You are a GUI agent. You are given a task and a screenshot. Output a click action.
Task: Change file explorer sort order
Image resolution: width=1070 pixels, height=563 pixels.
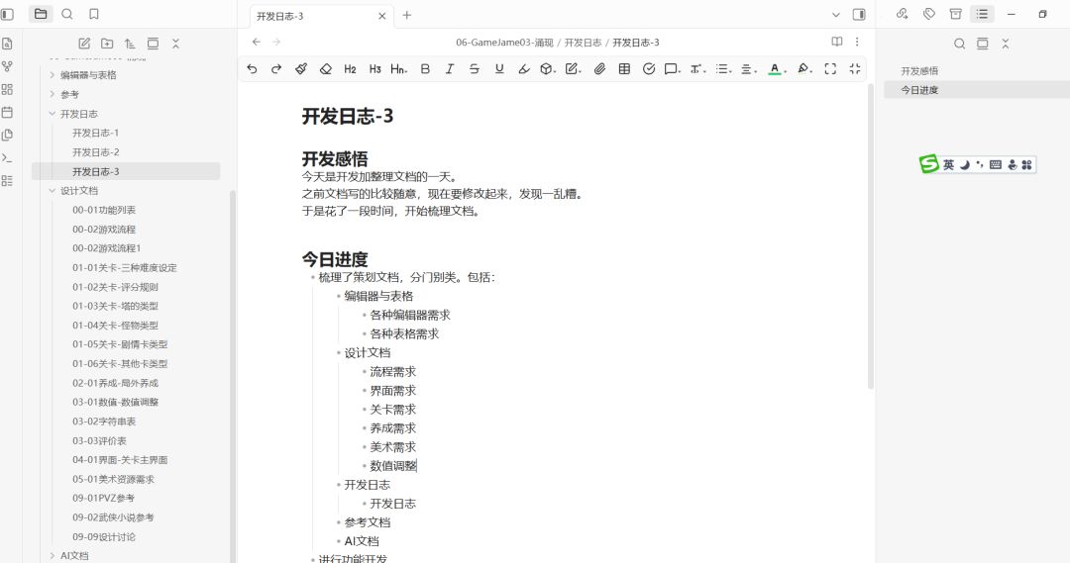coord(130,44)
